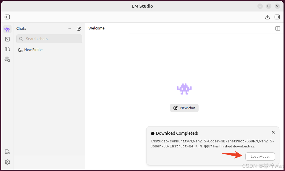
Task: Minimize the LM Studio window
Action: coord(260,6)
